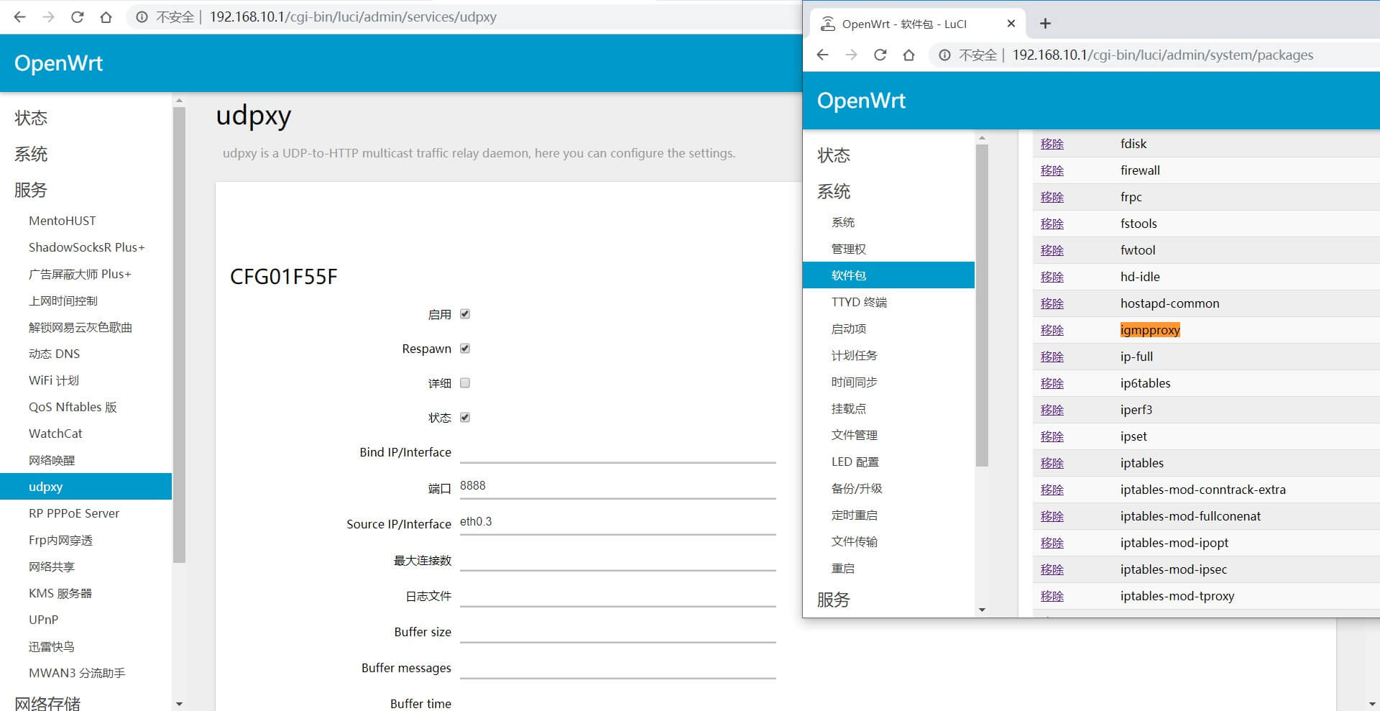The height and width of the screenshot is (711, 1380).
Task: Enable the 详细 verbose checkbox
Action: point(465,383)
